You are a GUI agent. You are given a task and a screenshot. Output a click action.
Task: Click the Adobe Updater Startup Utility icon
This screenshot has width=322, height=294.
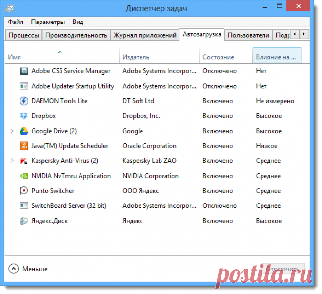pyautogui.click(x=24, y=86)
